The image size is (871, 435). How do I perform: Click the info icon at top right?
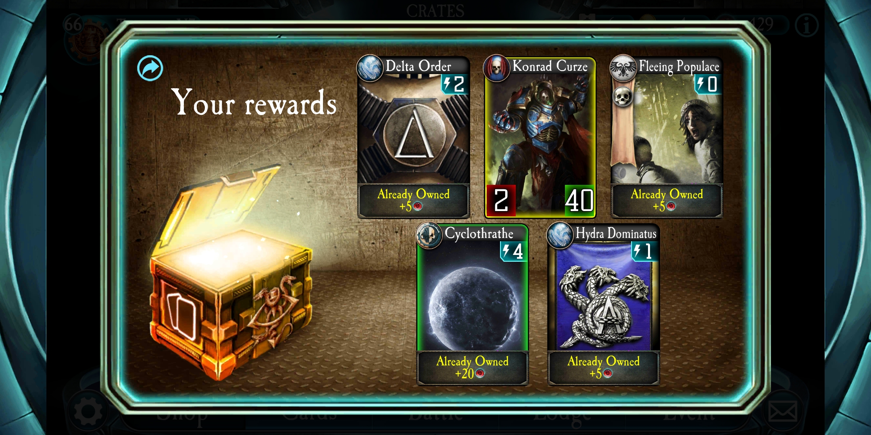tap(807, 26)
